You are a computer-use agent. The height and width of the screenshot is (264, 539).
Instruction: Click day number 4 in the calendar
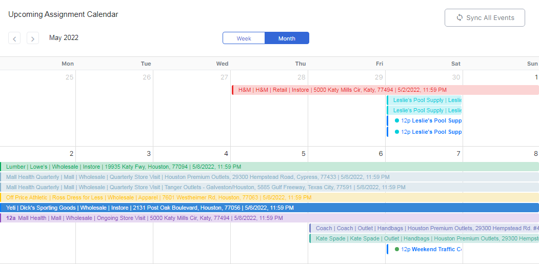226,154
